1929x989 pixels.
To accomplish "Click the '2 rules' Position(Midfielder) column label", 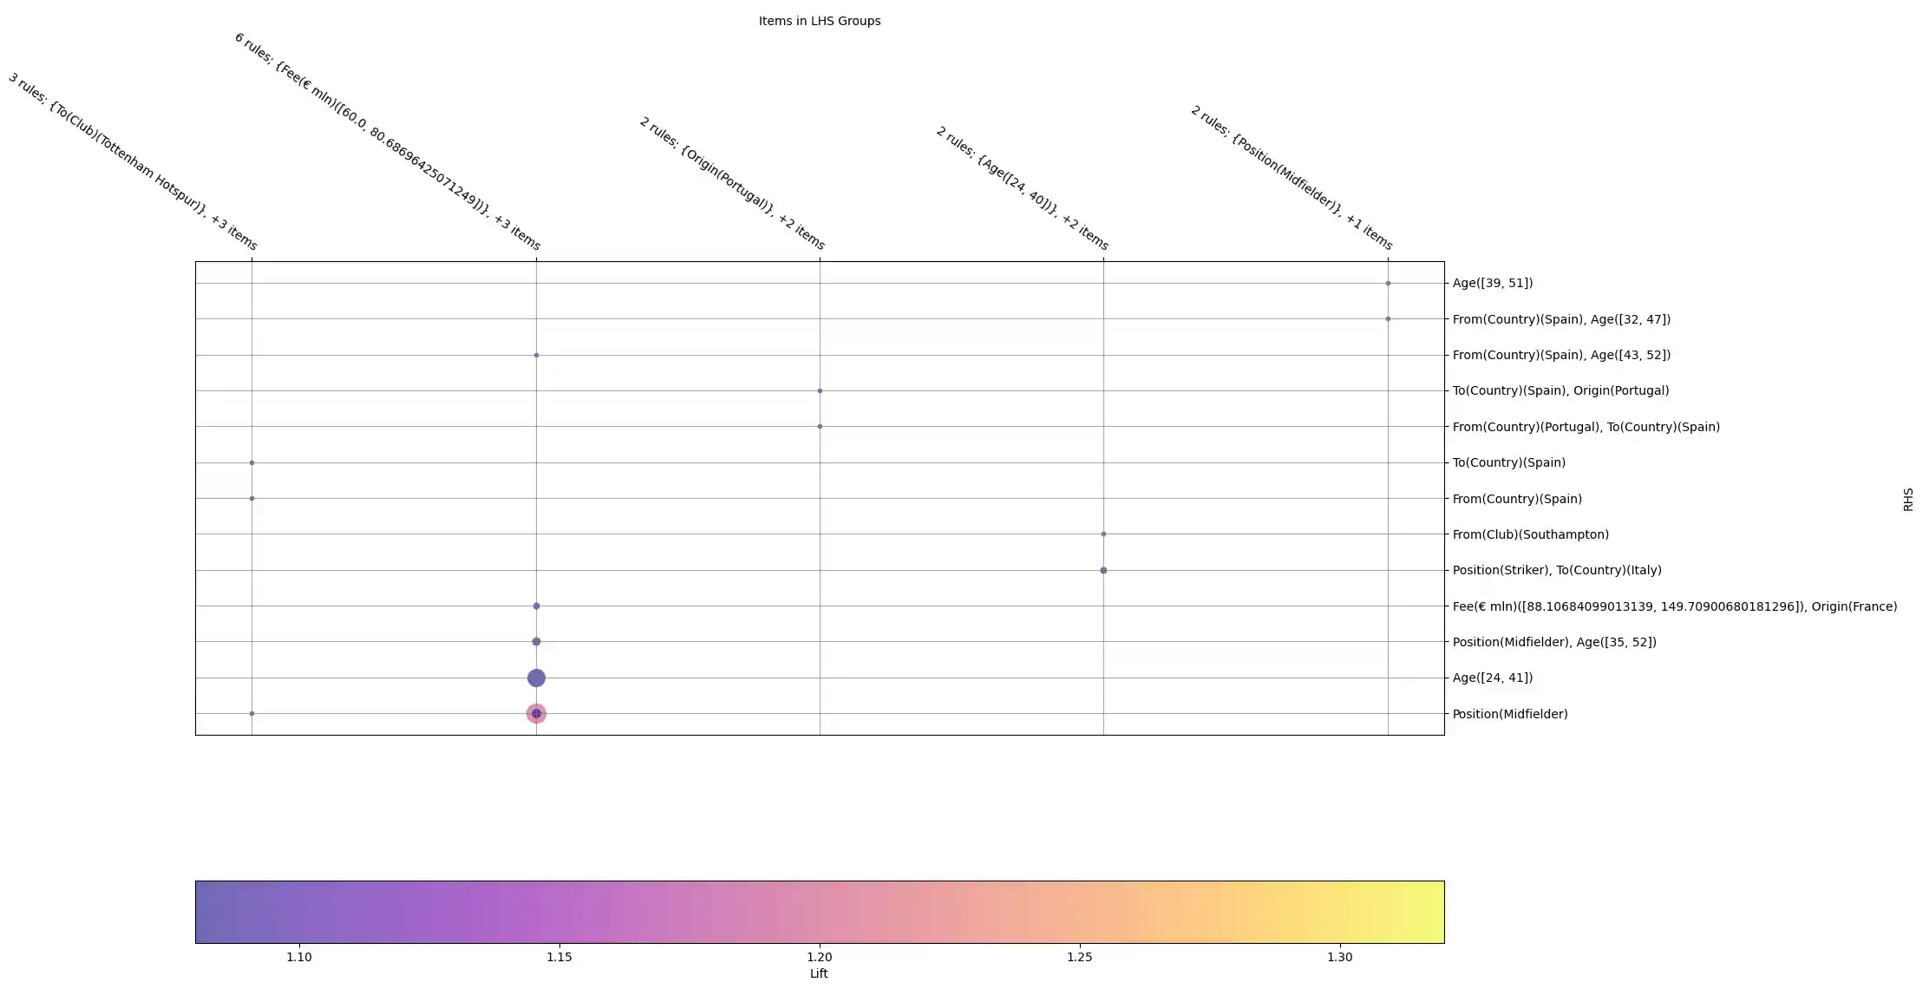I will pyautogui.click(x=1291, y=178).
